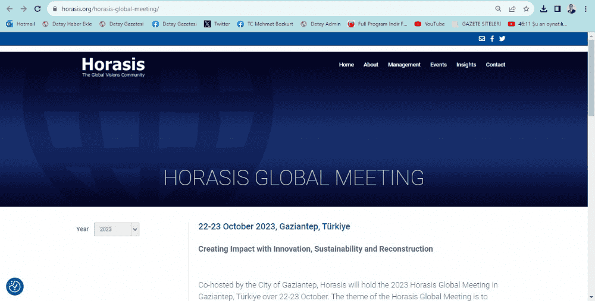Open the Contact menu item
Viewport: 595px width, 301px height.
495,65
